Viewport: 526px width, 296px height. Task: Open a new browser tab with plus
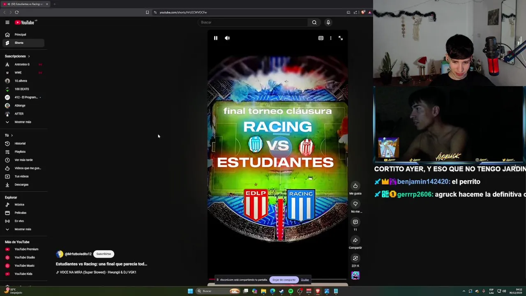[x=54, y=4]
